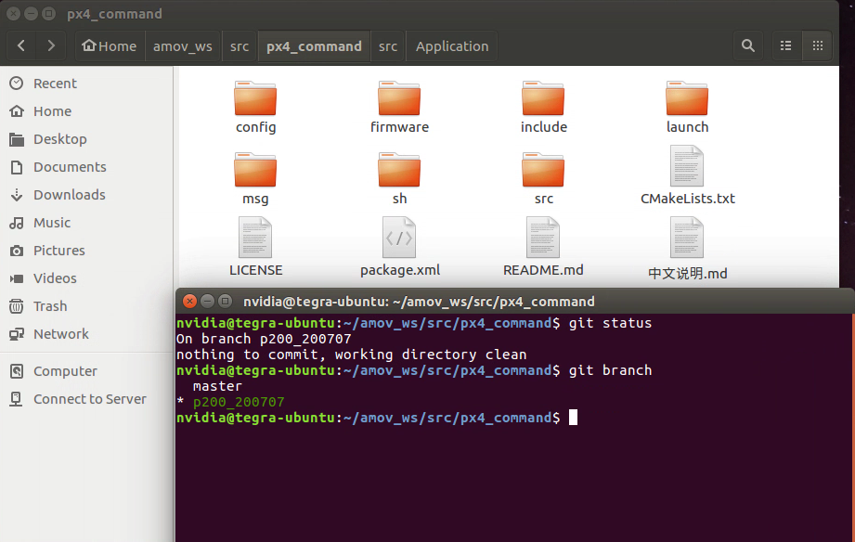
Task: Select the package.xml file
Action: click(399, 247)
